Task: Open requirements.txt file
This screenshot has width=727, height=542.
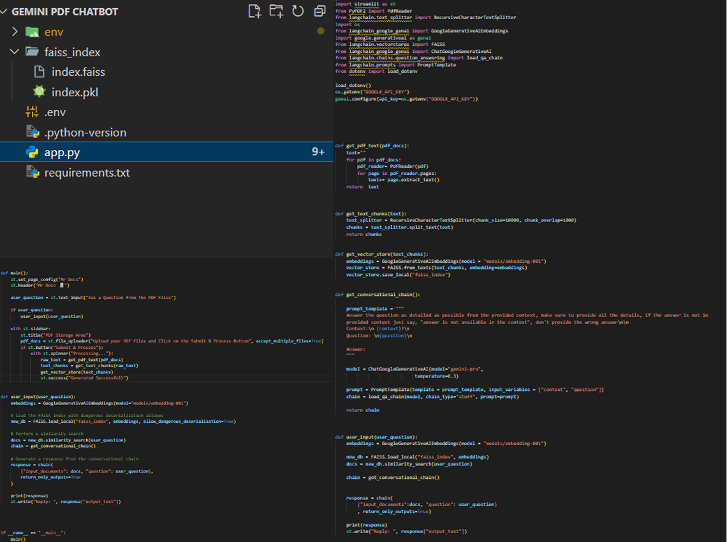Action: (87, 172)
